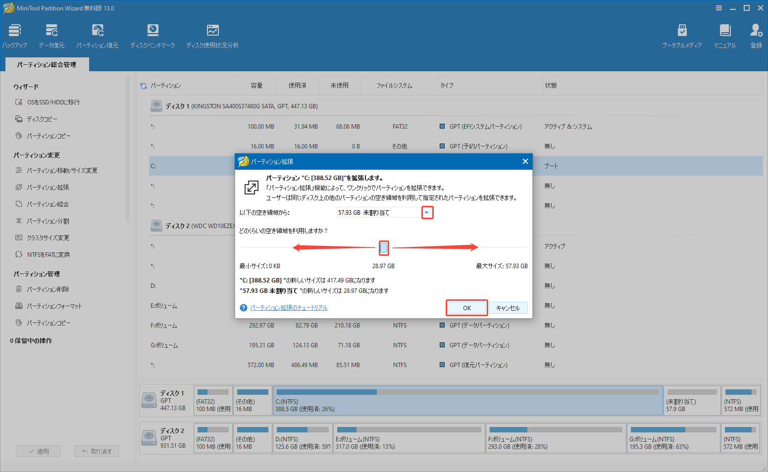Open the パーティション拡張のチュートリアル link
768x472 pixels.
[289, 307]
